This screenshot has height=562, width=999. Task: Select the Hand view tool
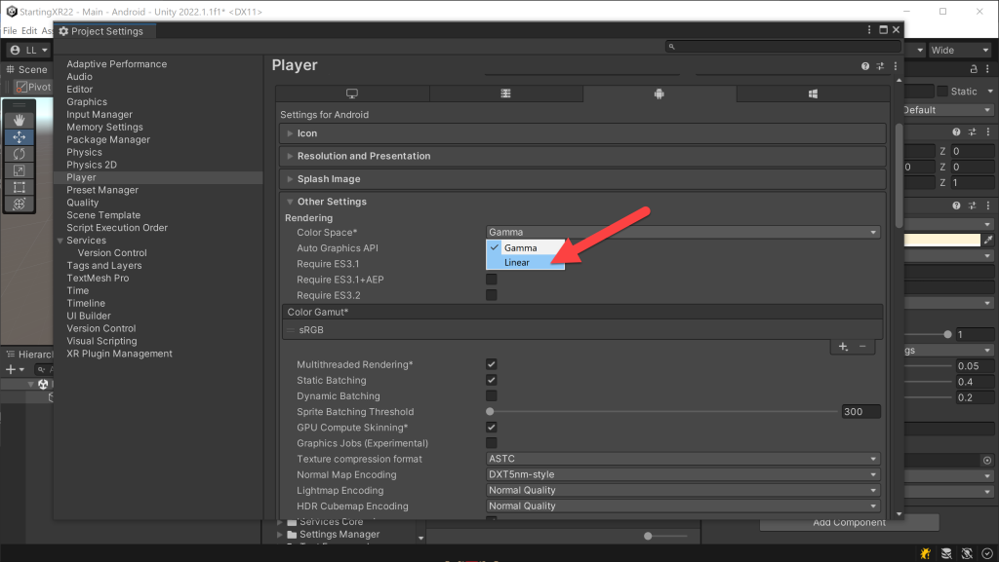(x=20, y=120)
